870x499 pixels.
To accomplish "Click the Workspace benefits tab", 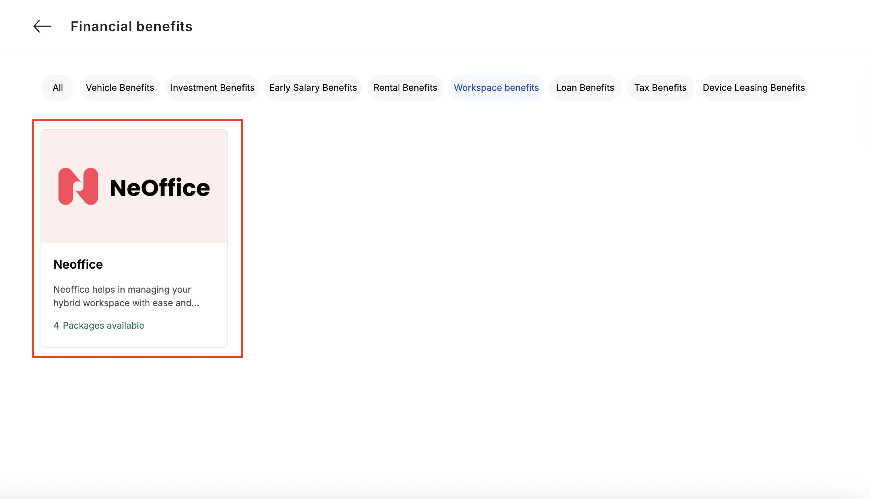I will [x=496, y=88].
